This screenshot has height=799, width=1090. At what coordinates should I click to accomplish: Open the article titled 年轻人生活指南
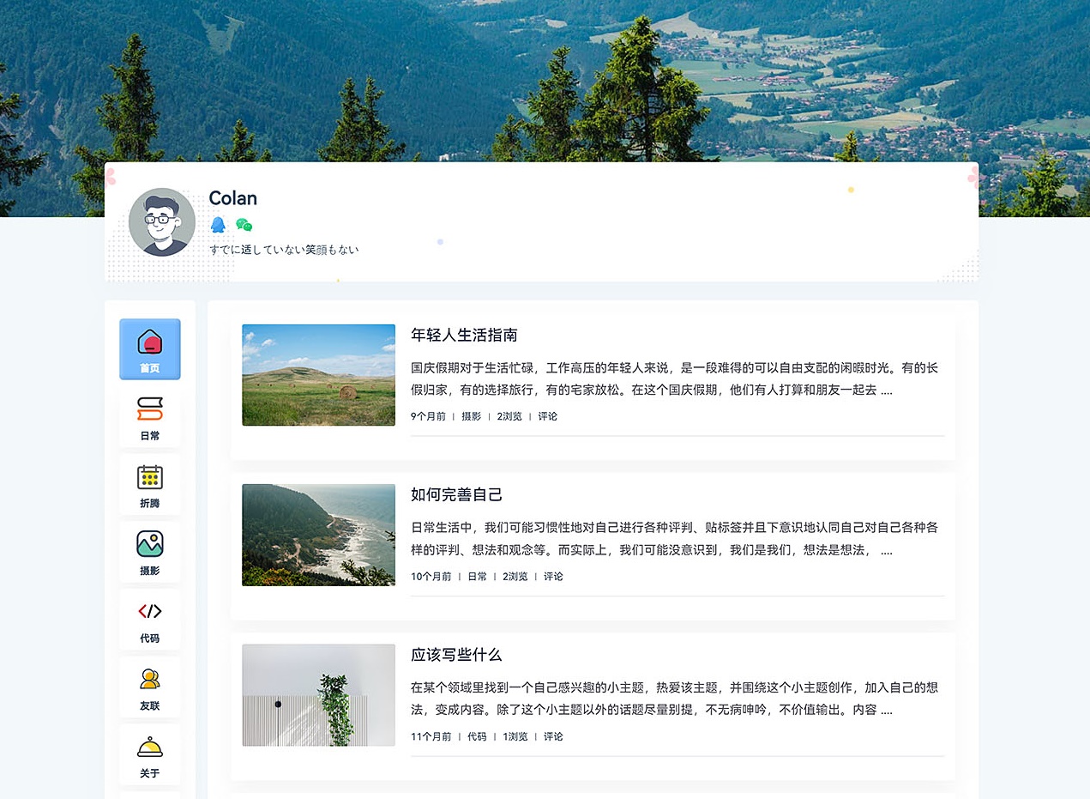464,335
